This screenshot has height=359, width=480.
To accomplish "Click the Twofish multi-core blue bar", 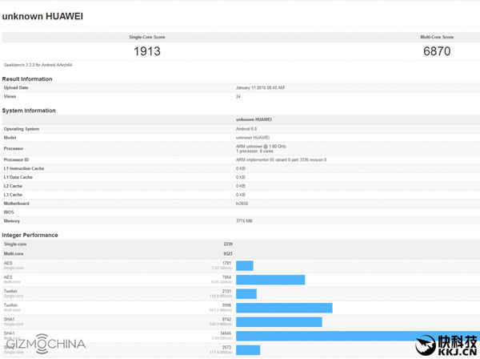I will (x=284, y=308).
